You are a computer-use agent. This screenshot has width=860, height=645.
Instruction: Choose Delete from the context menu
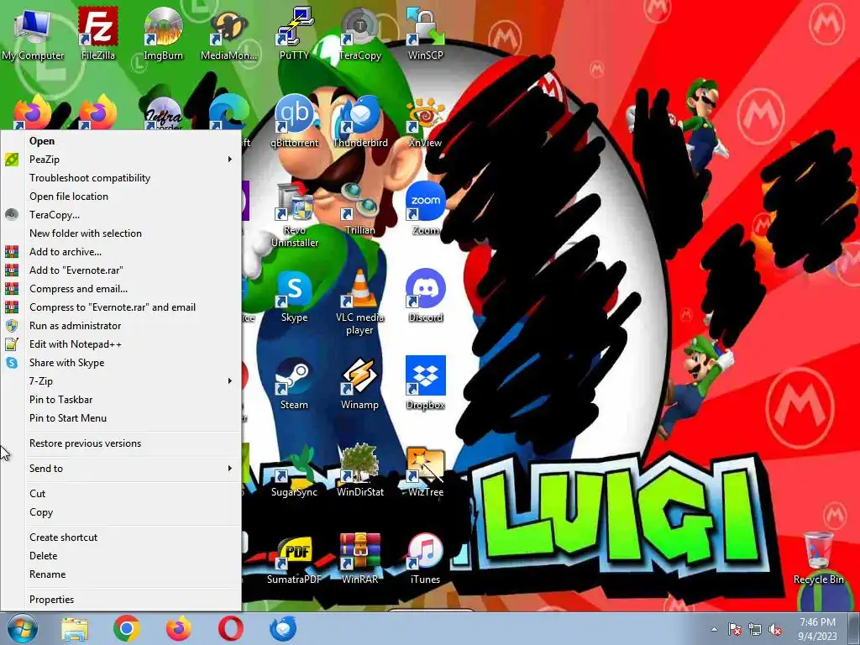point(121,556)
